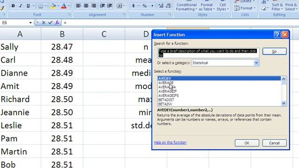This screenshot has height=168, width=299.
Task: Click the Increase Decimal icon
Action: [161, 6]
